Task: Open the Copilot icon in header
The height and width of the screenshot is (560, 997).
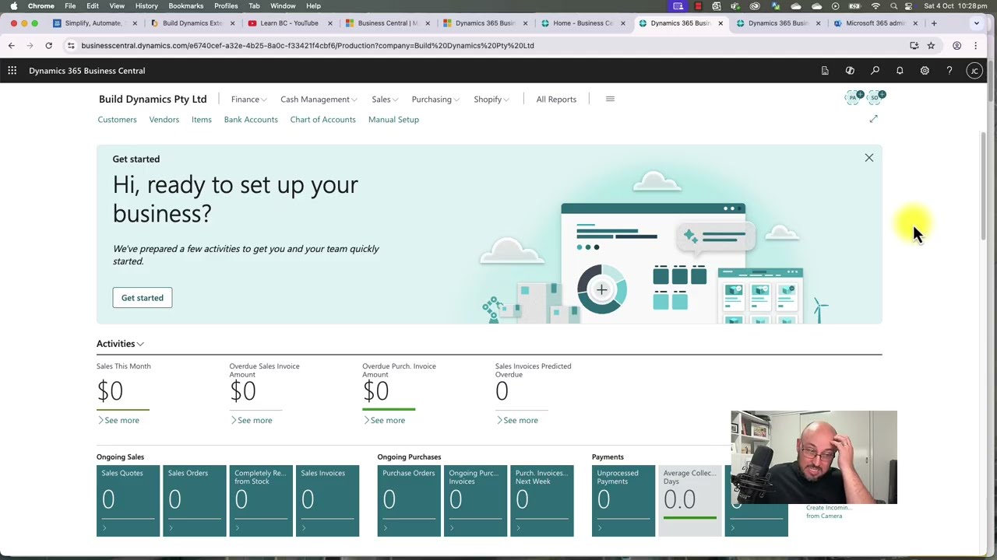Action: pyautogui.click(x=850, y=71)
